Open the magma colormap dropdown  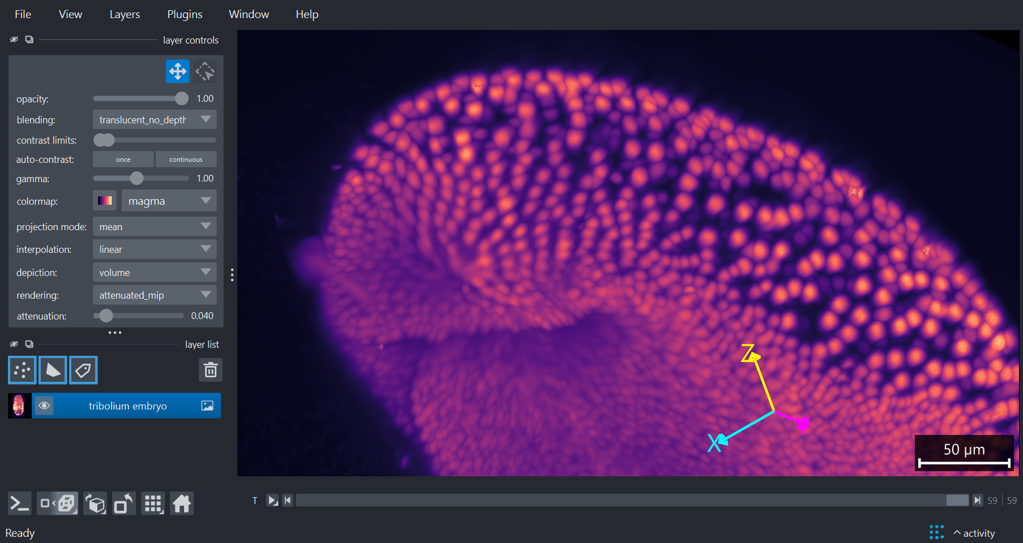(169, 201)
